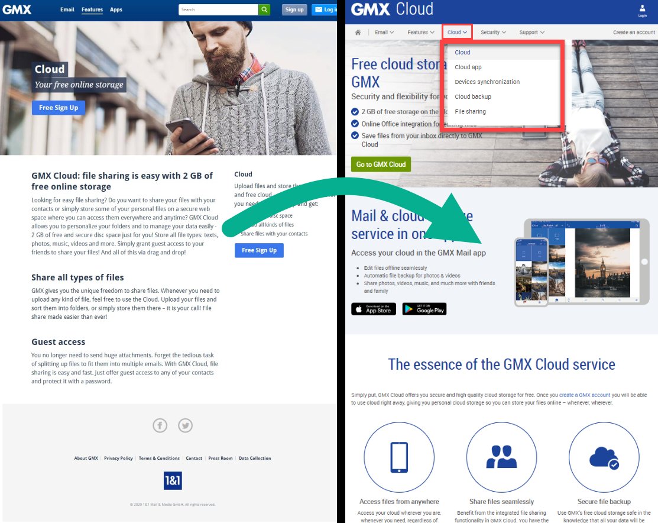This screenshot has height=523, width=658.
Task: Click the 1&1 logo in the footer
Action: [x=172, y=481]
